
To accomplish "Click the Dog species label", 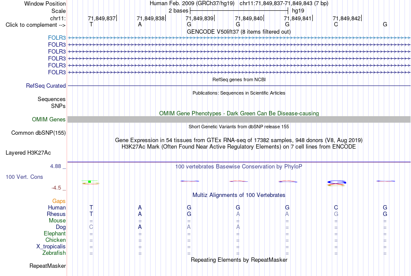I will point(61,227).
